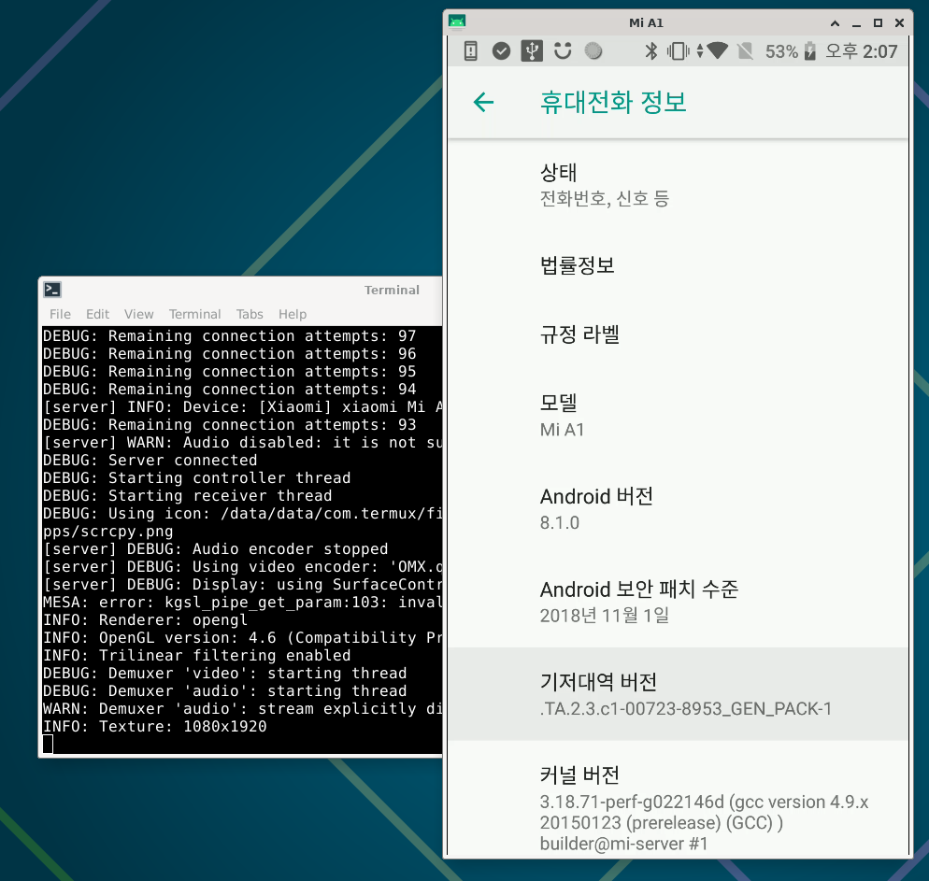
Task: Tap the gray circle notification icon
Action: pos(593,51)
